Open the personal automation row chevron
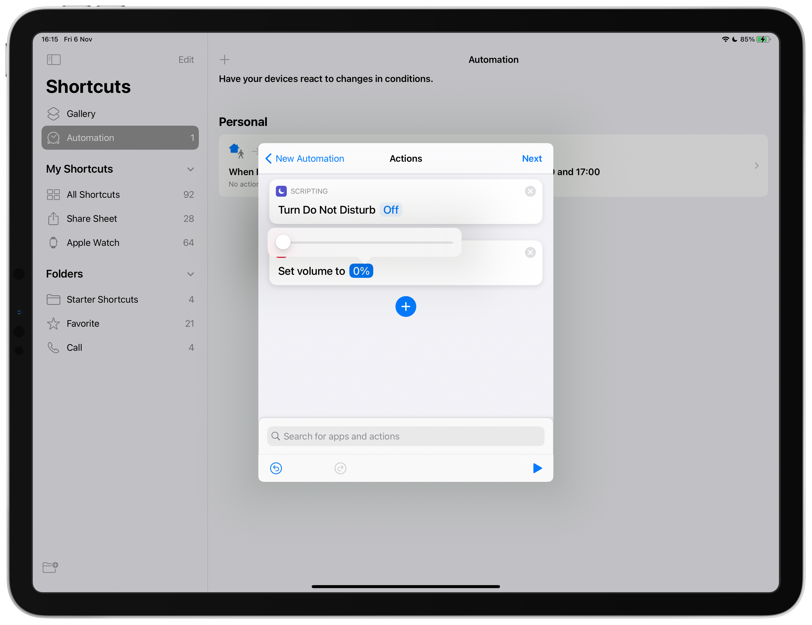812x625 pixels. tap(756, 166)
